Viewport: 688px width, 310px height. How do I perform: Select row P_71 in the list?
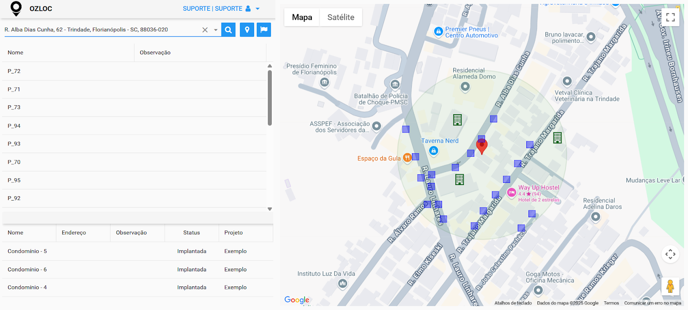(x=134, y=89)
